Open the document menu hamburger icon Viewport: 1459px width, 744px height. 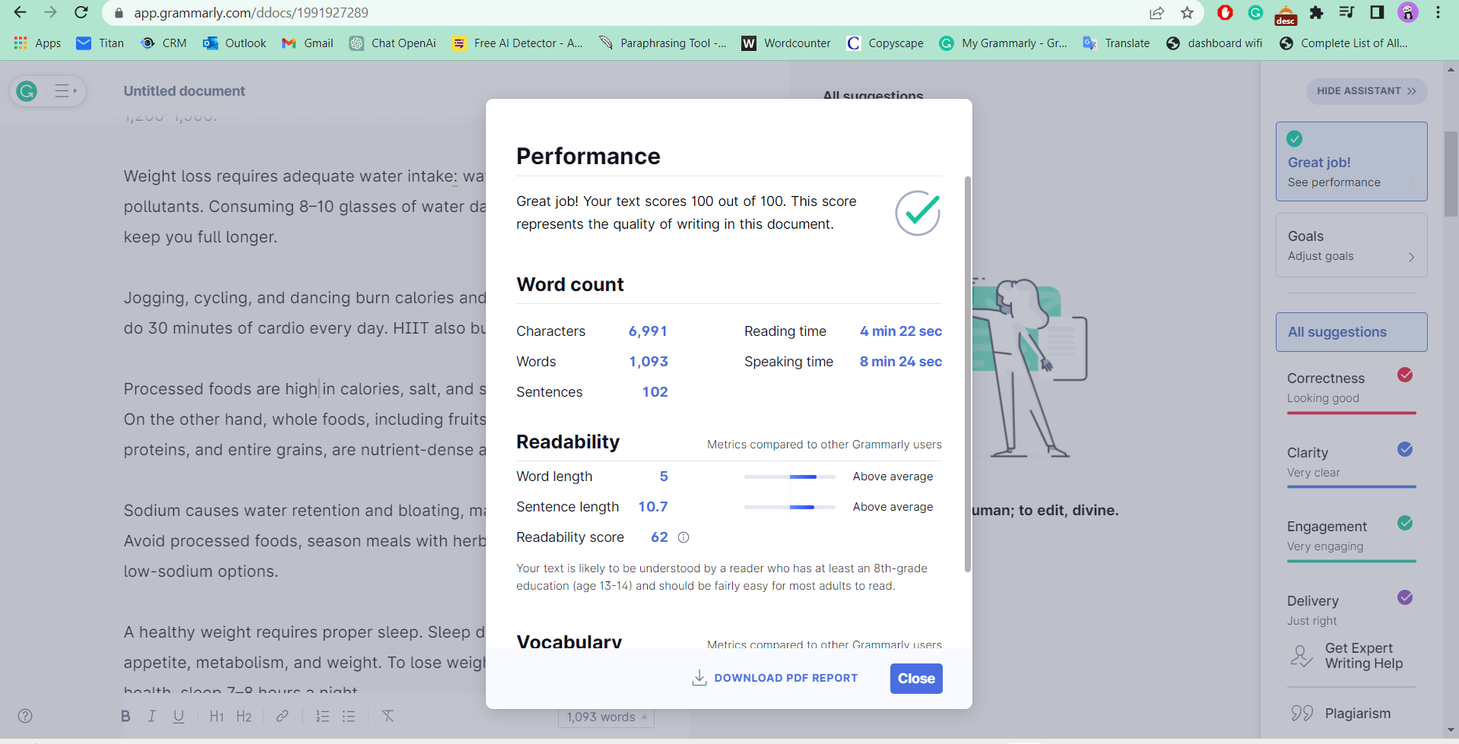[x=65, y=91]
